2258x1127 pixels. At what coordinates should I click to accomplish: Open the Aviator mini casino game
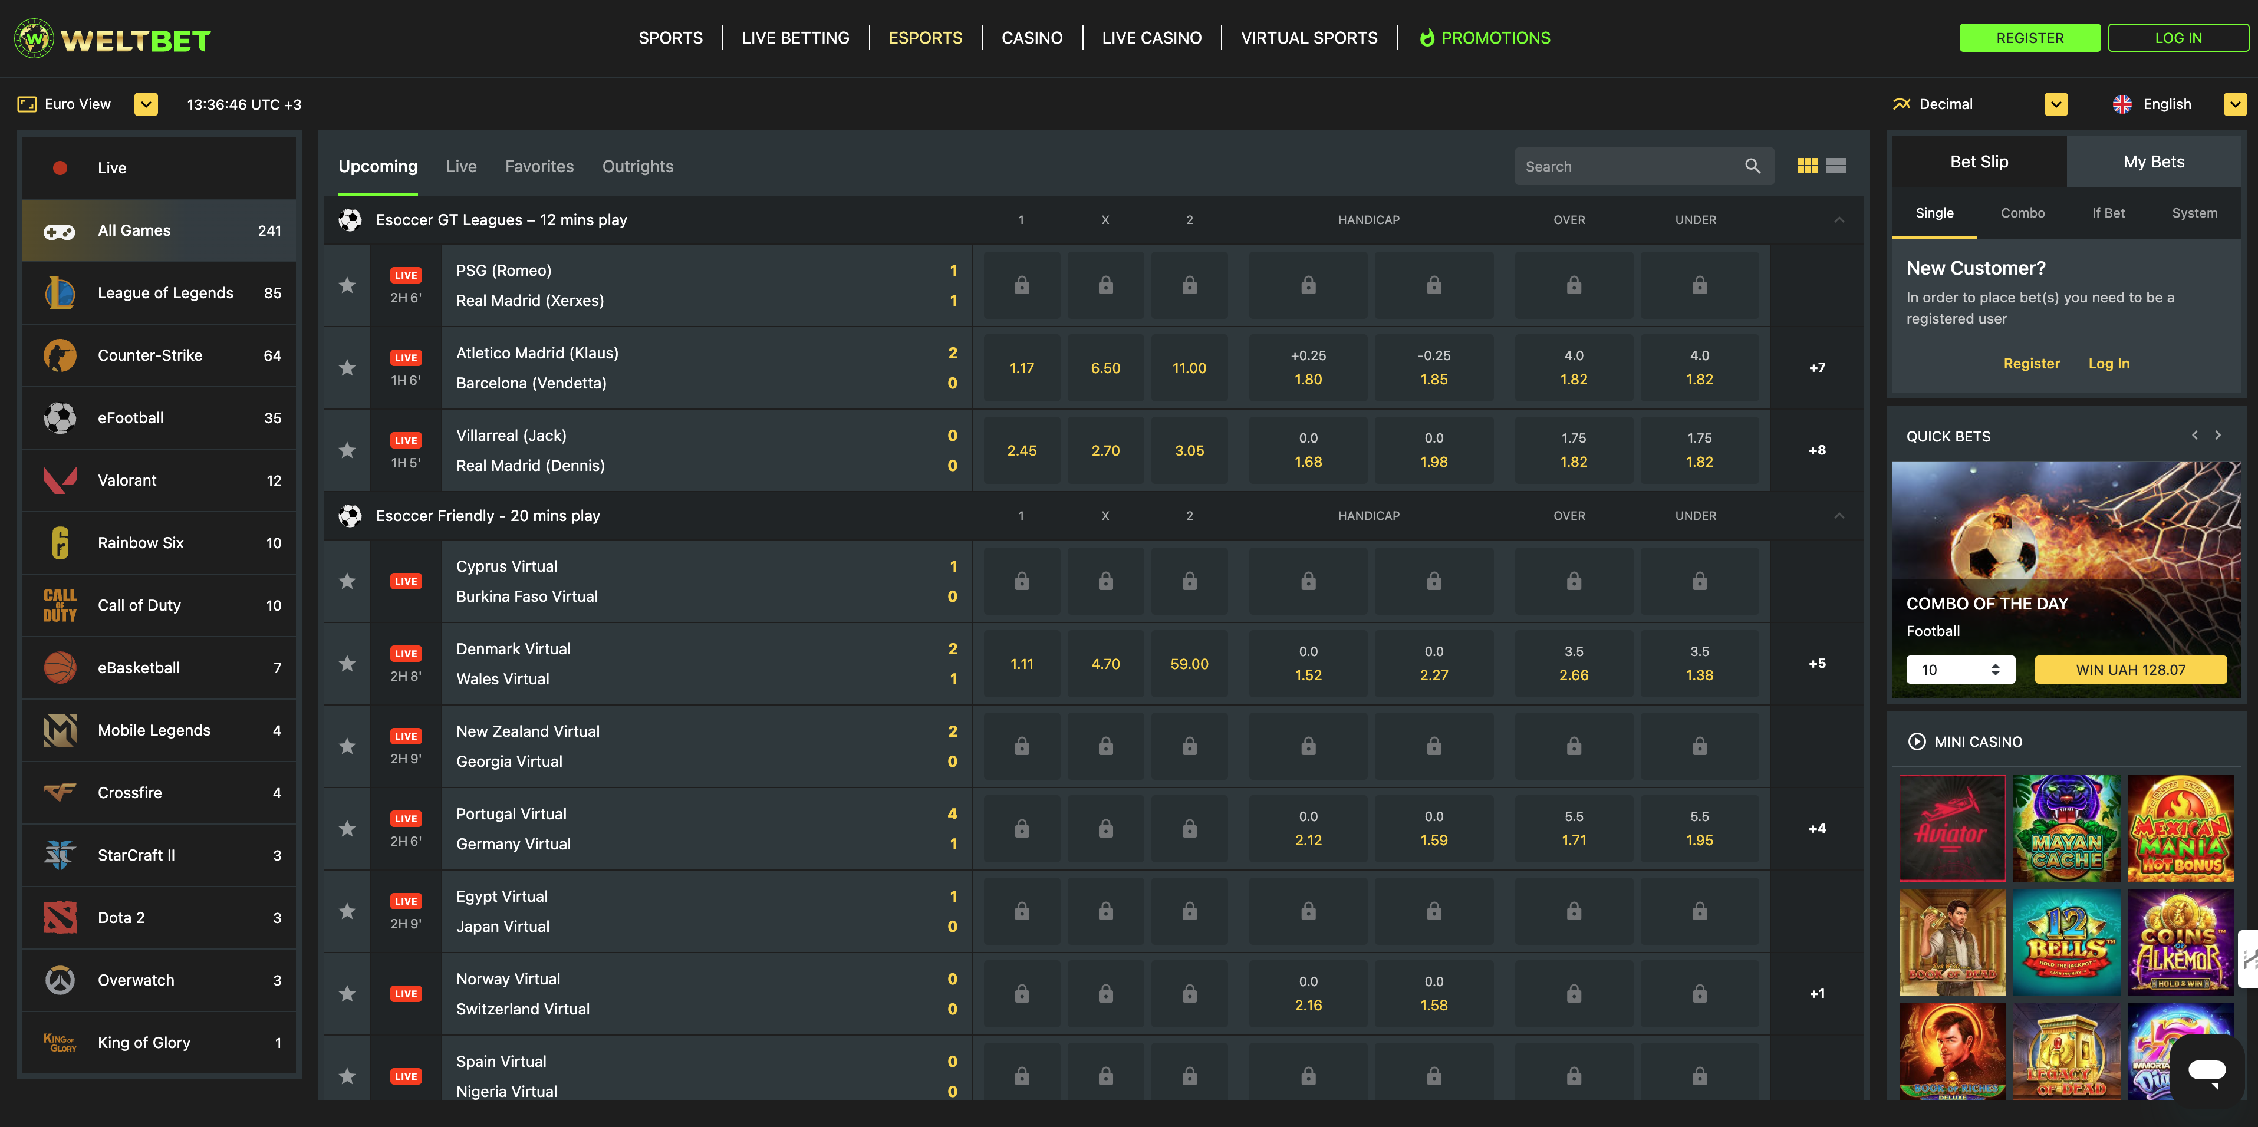(x=1952, y=828)
